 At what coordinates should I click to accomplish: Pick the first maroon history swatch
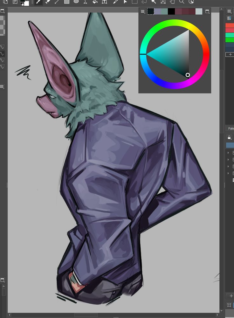(178, 11)
